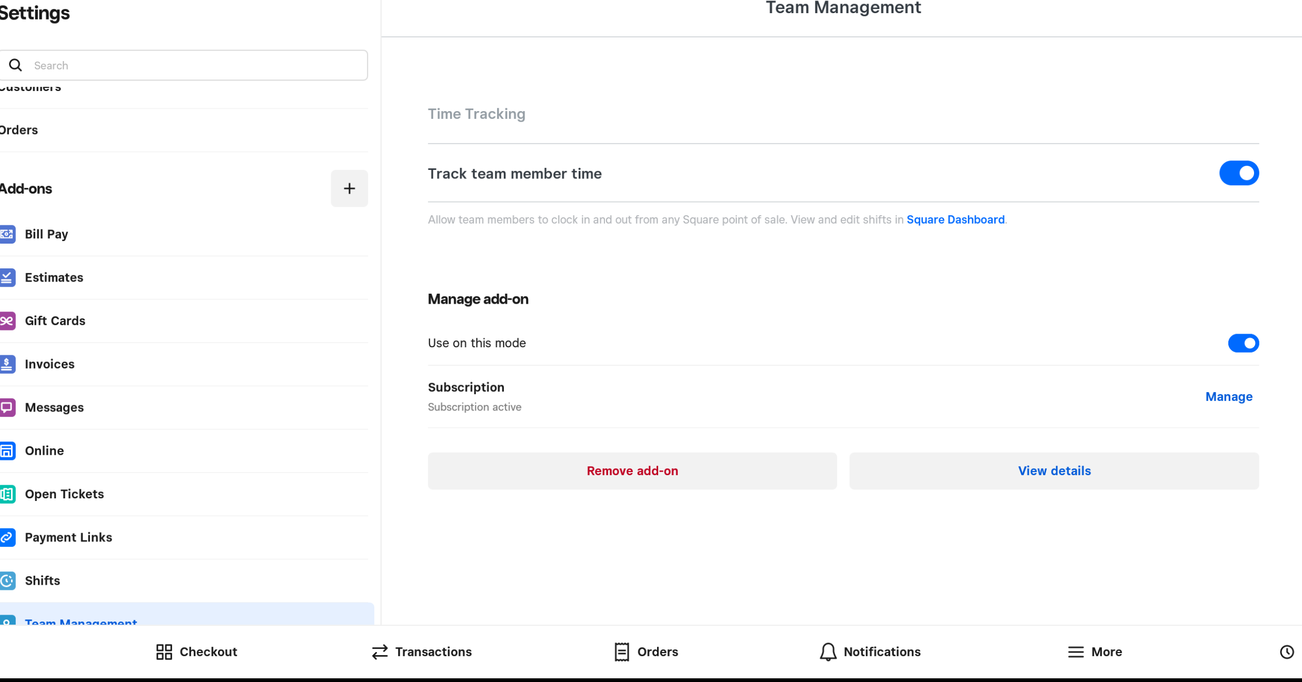Viewport: 1302px width, 682px height.
Task: Click the Invoices dollar icon
Action: point(7,364)
